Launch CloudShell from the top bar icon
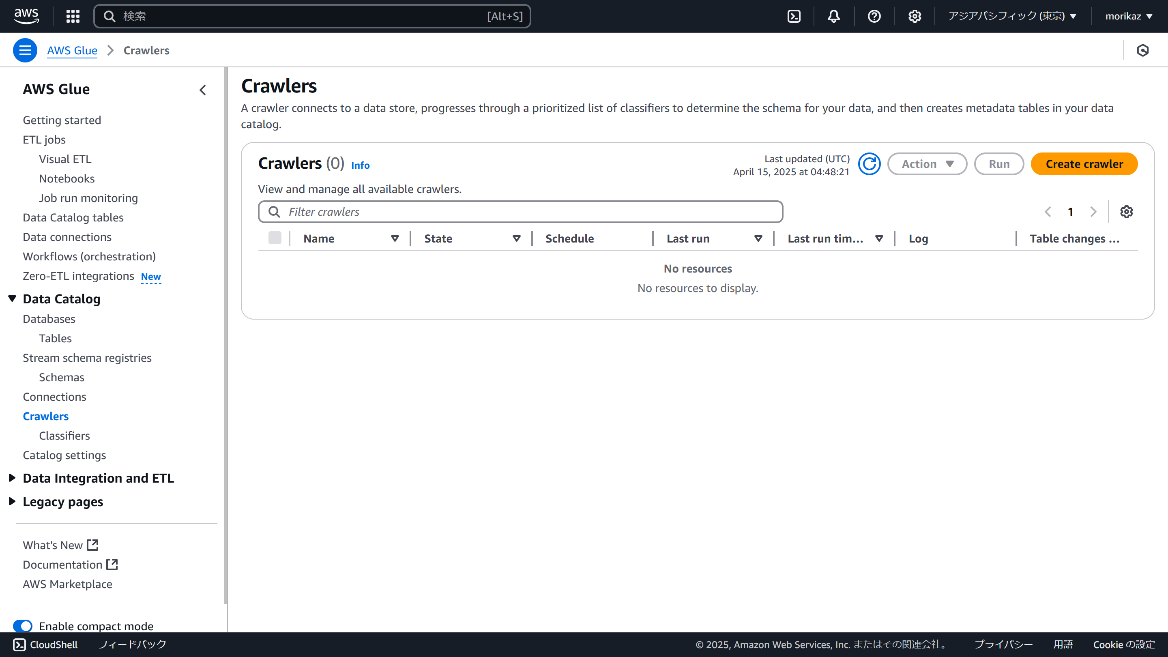The width and height of the screenshot is (1168, 657). pos(794,16)
